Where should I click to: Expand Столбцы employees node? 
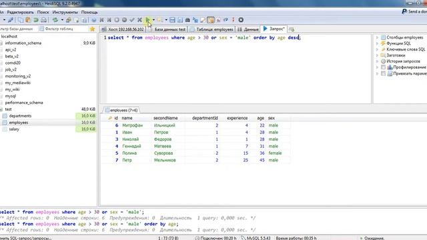point(378,37)
